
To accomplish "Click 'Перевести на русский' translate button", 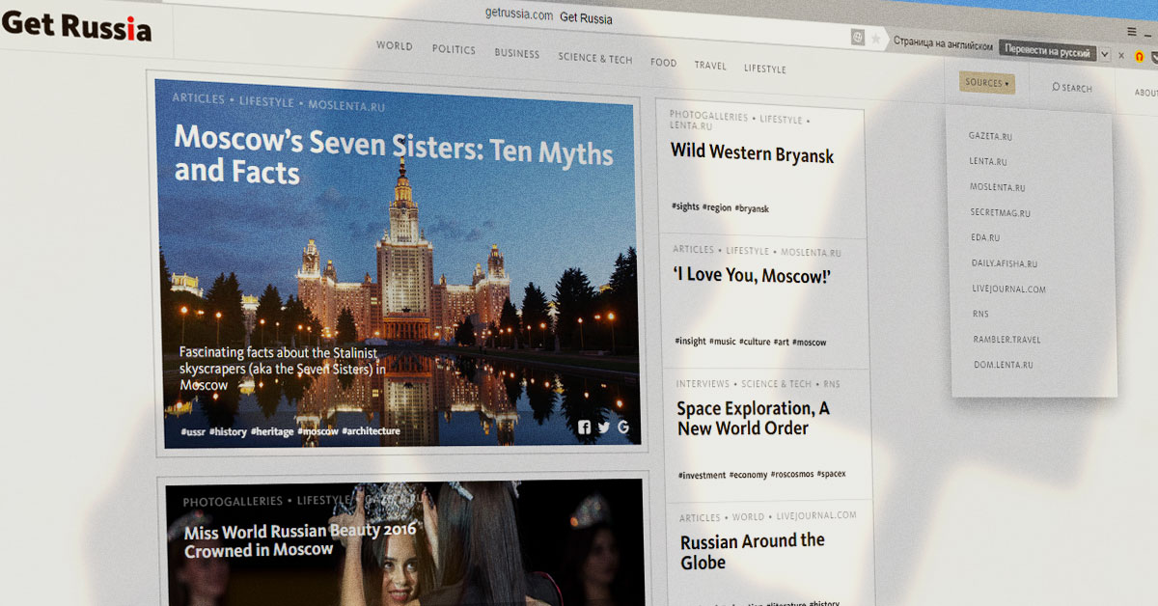I will click(1048, 51).
